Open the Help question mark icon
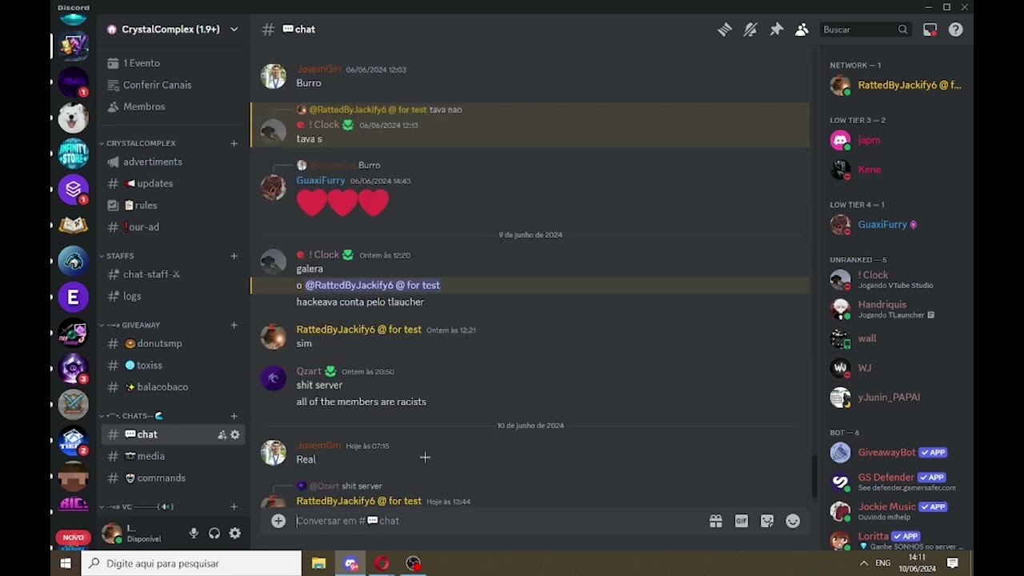Screen dimensions: 1024x576 coord(955,30)
